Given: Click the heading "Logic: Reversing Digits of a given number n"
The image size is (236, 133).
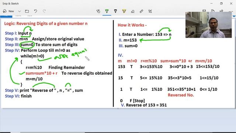Looking at the screenshot, I should [46, 24].
